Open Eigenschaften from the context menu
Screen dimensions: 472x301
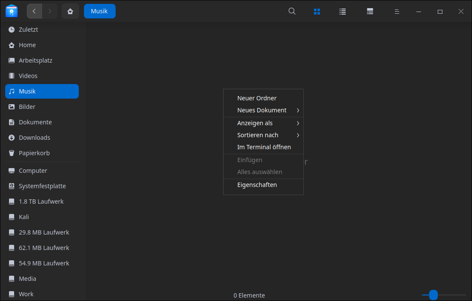coord(257,184)
